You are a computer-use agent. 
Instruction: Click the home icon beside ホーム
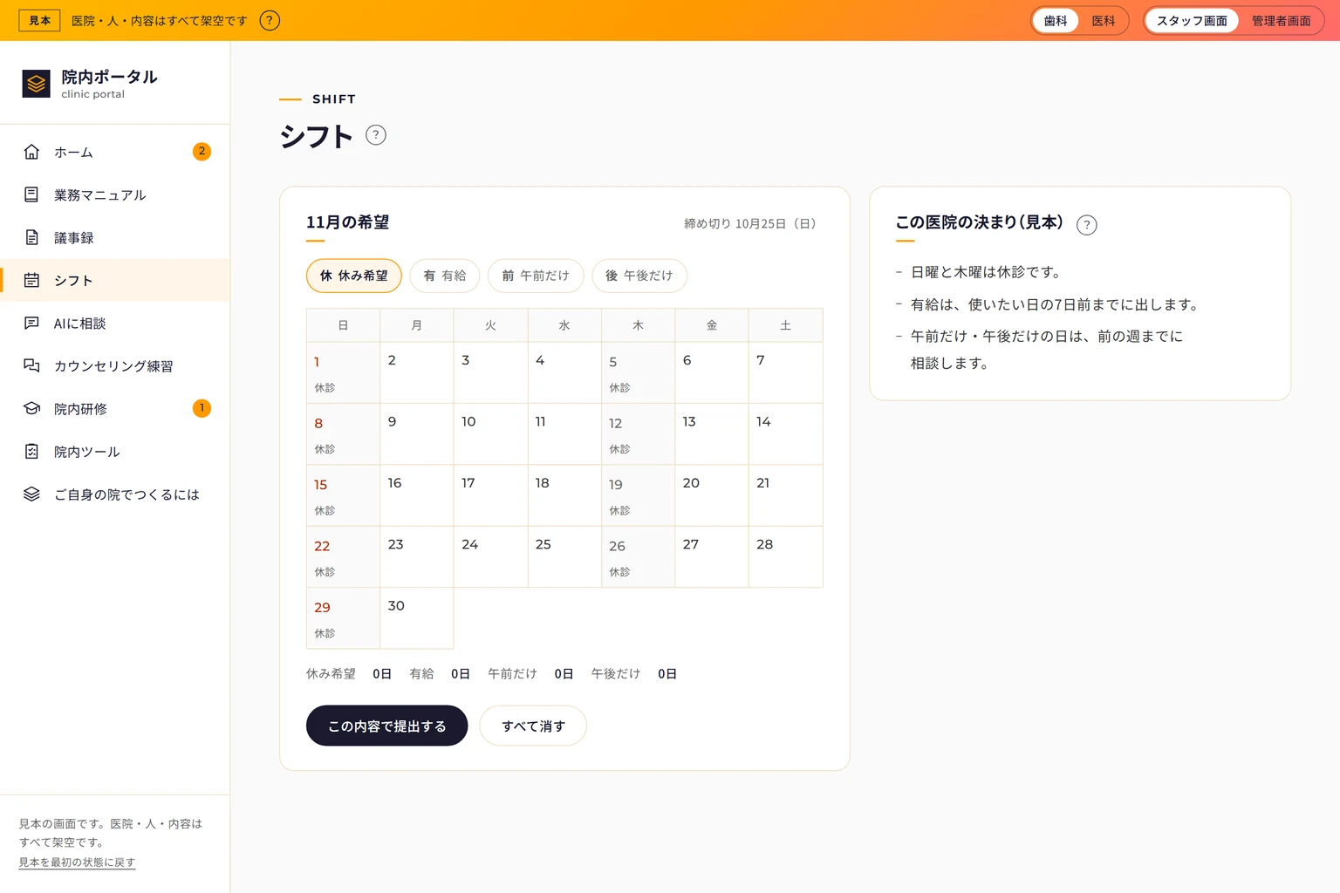pyautogui.click(x=31, y=152)
